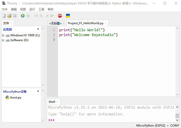Viewport: 181px width, 128px height.
Task: Open a file with the folder icon
Action: 9,16
